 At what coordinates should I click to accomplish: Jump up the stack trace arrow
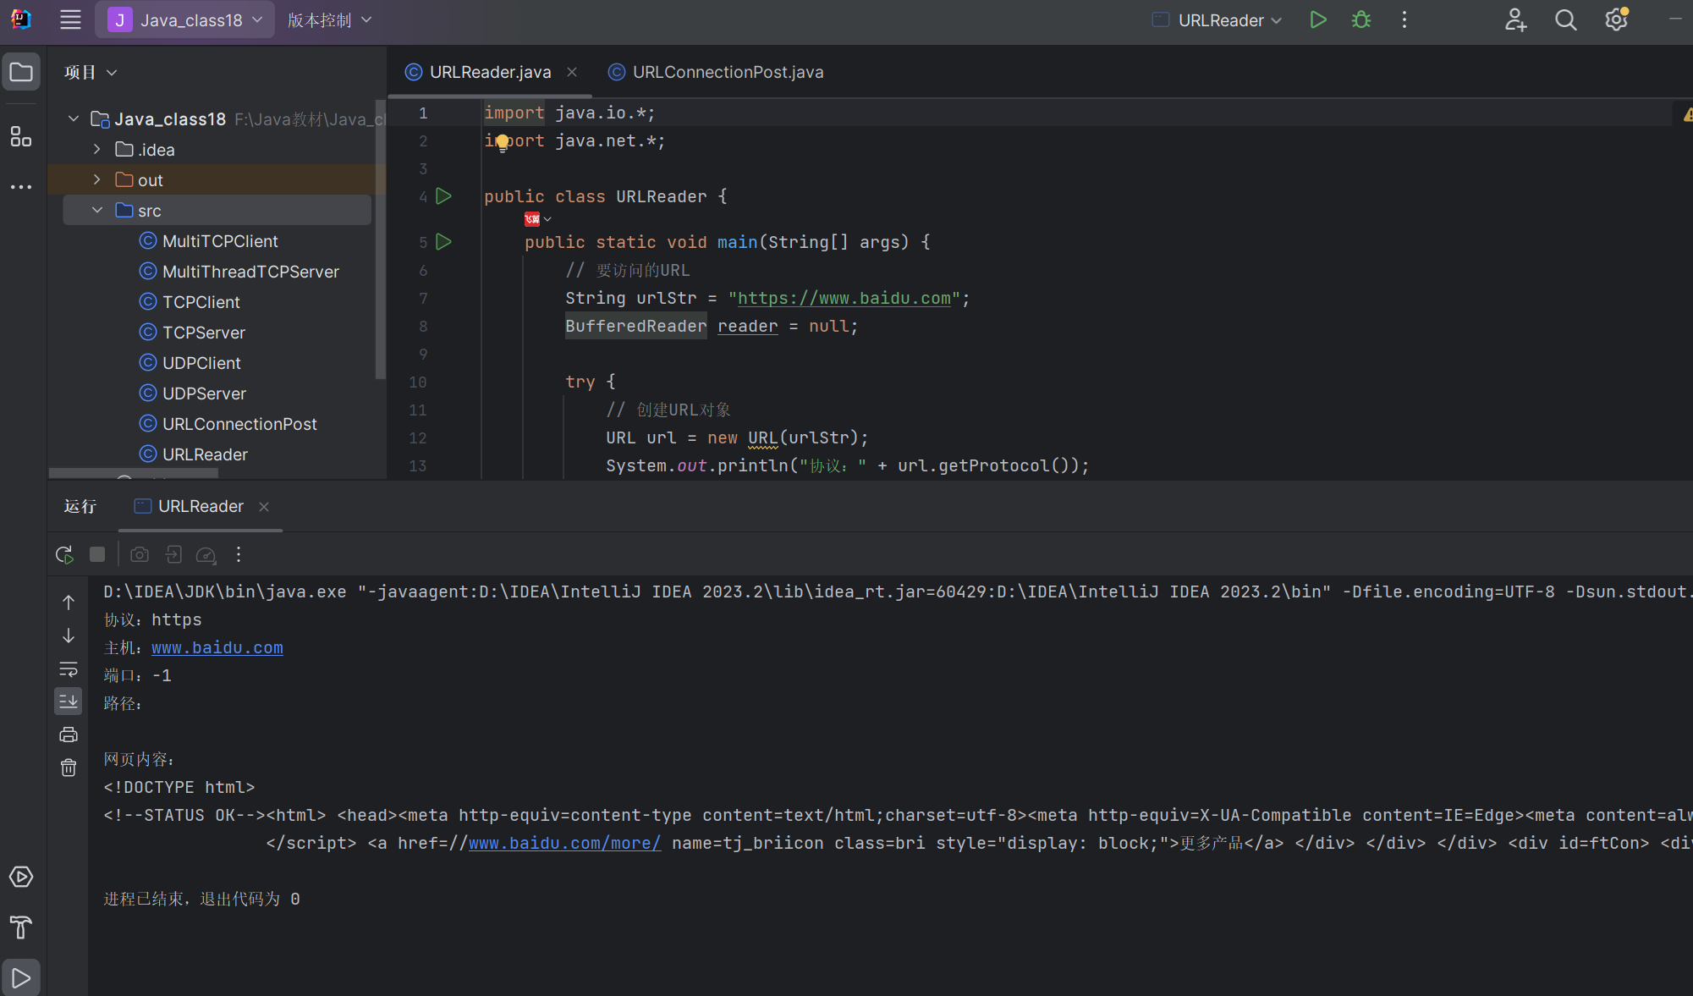[69, 603]
